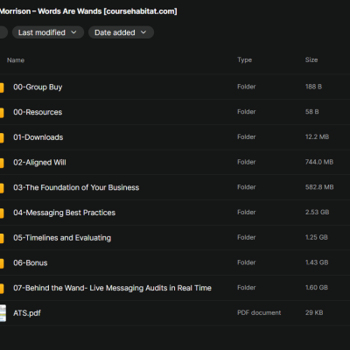Click the Size column header
350x350 pixels.
(x=311, y=60)
